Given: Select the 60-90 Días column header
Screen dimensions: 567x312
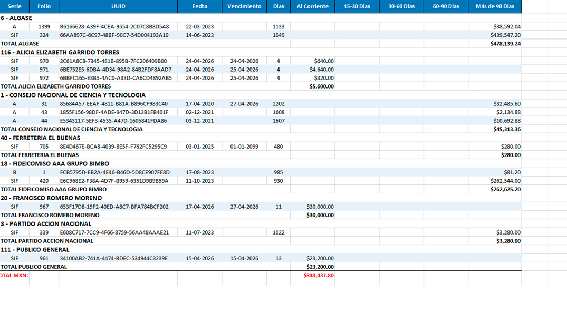Looking at the screenshot, I should (446, 6).
